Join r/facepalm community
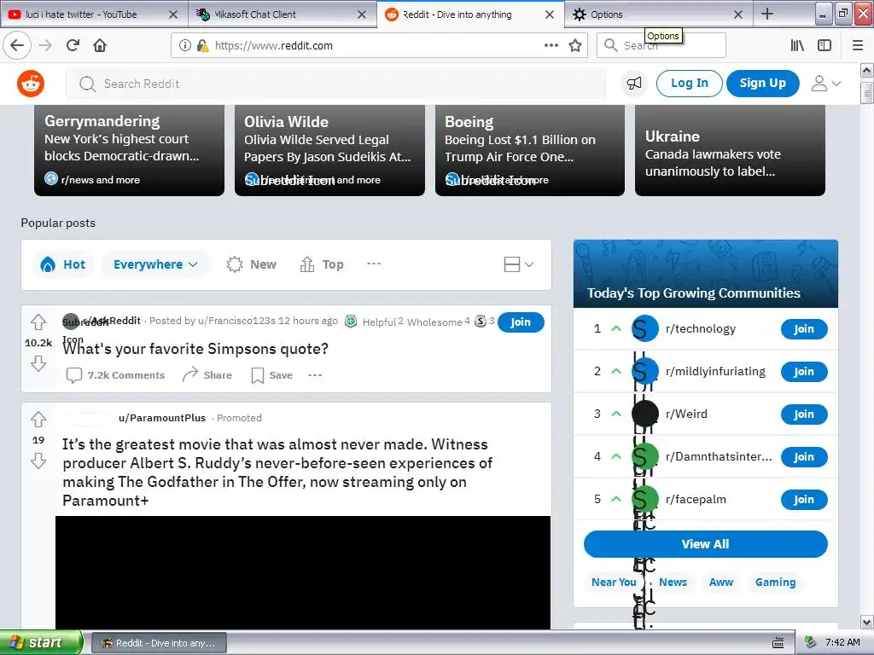The image size is (874, 655). pyautogui.click(x=804, y=500)
